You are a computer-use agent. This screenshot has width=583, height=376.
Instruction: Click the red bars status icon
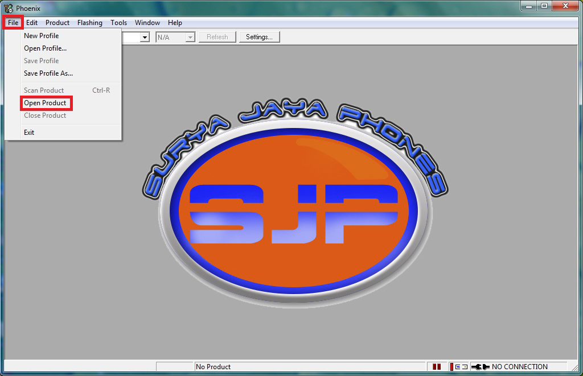pyautogui.click(x=437, y=367)
